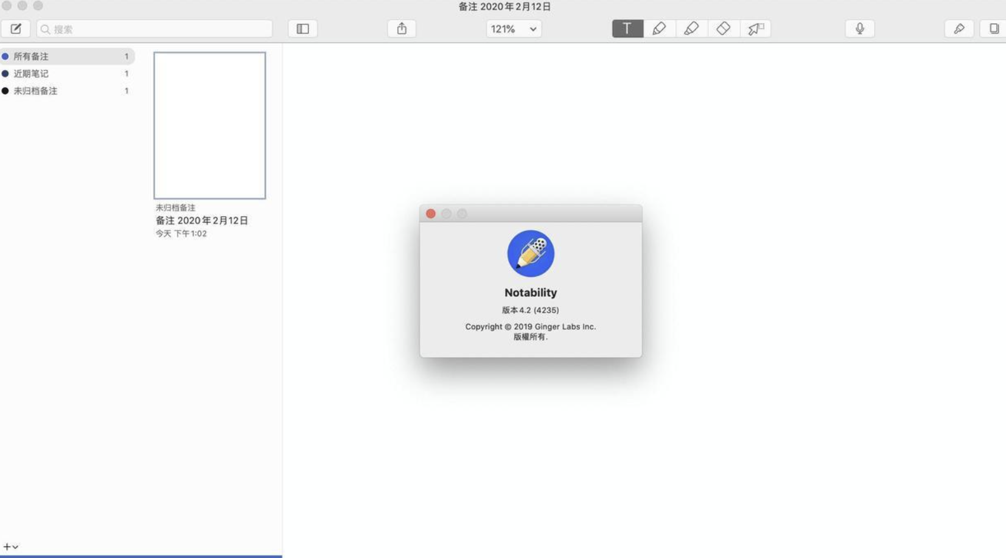Start audio recording with microphone icon

pos(860,29)
